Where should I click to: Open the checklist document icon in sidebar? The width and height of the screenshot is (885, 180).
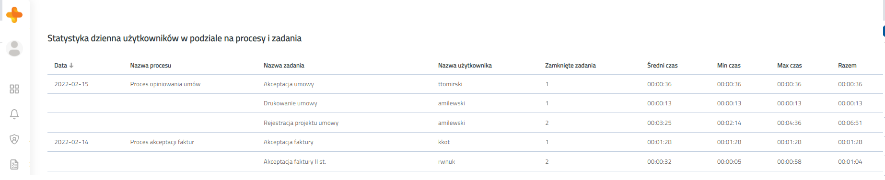14,165
